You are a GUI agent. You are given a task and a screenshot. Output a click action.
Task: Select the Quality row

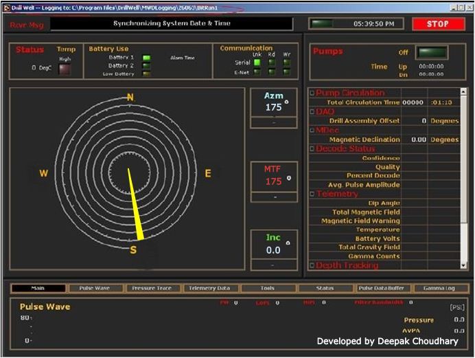pos(384,167)
